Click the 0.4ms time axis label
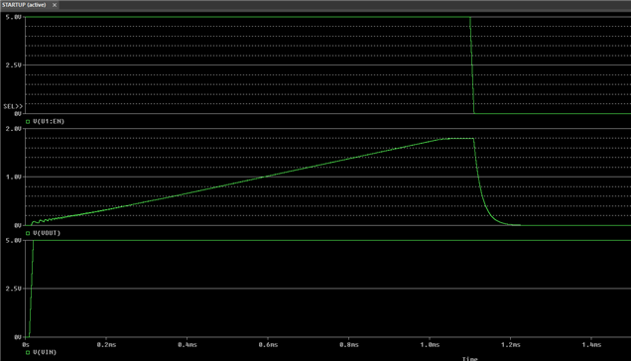This screenshot has height=361, width=631. (188, 344)
